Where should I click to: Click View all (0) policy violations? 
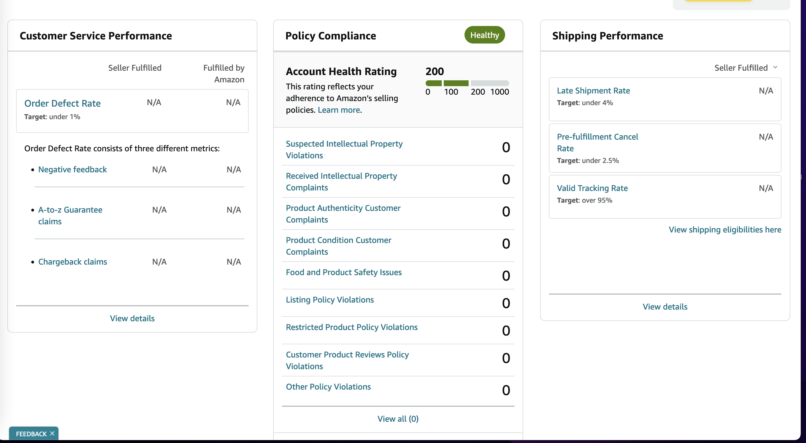pos(398,418)
